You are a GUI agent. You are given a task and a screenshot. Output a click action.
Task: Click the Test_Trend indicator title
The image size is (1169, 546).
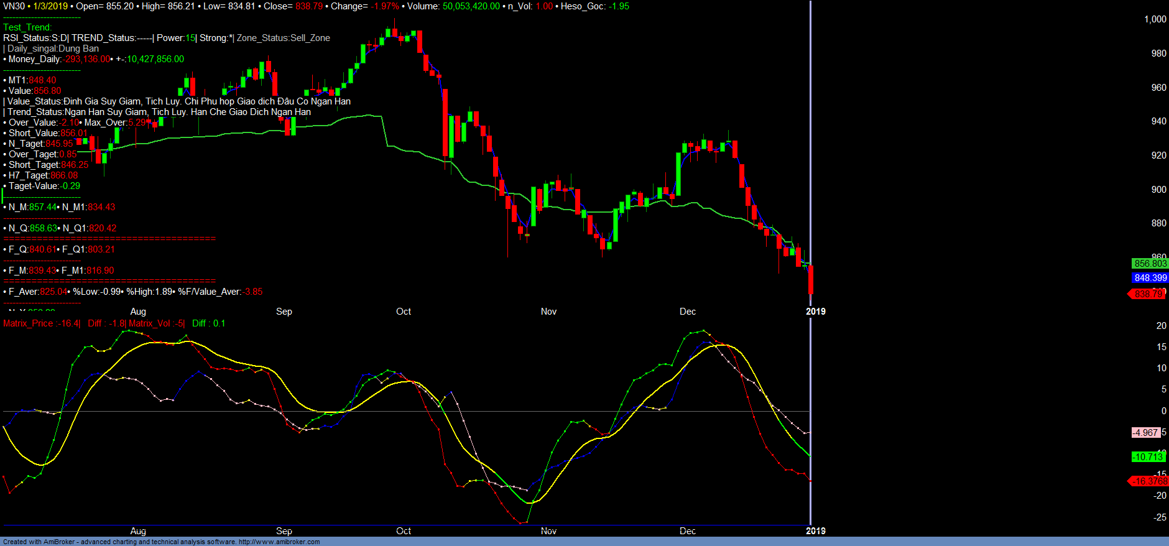click(27, 27)
